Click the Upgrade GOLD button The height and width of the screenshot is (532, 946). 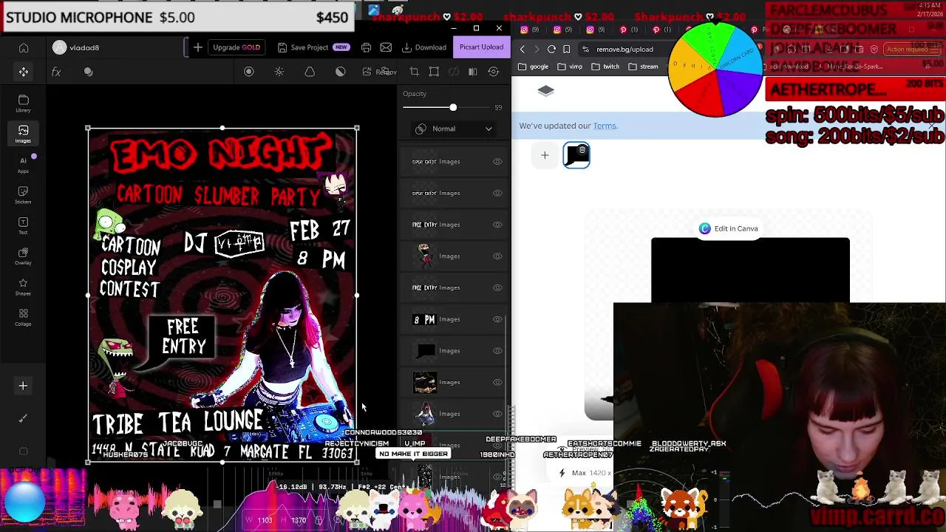coord(236,47)
